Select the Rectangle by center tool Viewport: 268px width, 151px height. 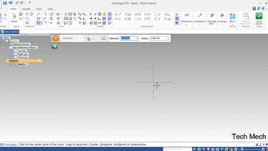point(38,18)
